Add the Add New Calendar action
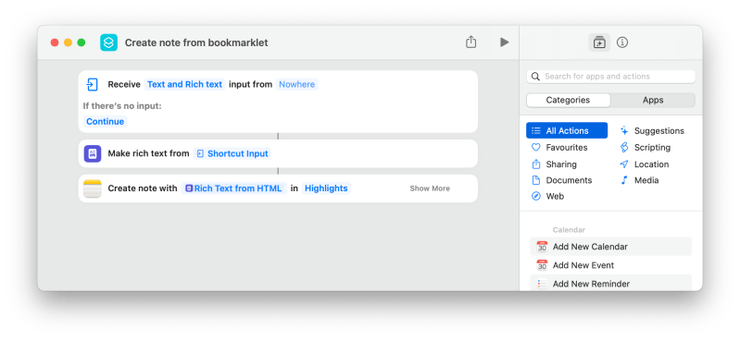The image size is (740, 340). click(x=610, y=247)
